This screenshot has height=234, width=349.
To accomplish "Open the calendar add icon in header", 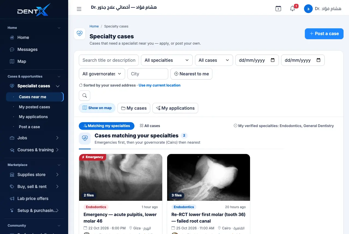I will [278, 9].
